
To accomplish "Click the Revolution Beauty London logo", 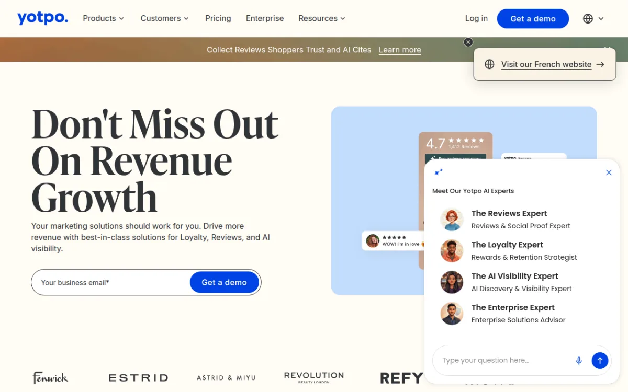I will (314, 377).
